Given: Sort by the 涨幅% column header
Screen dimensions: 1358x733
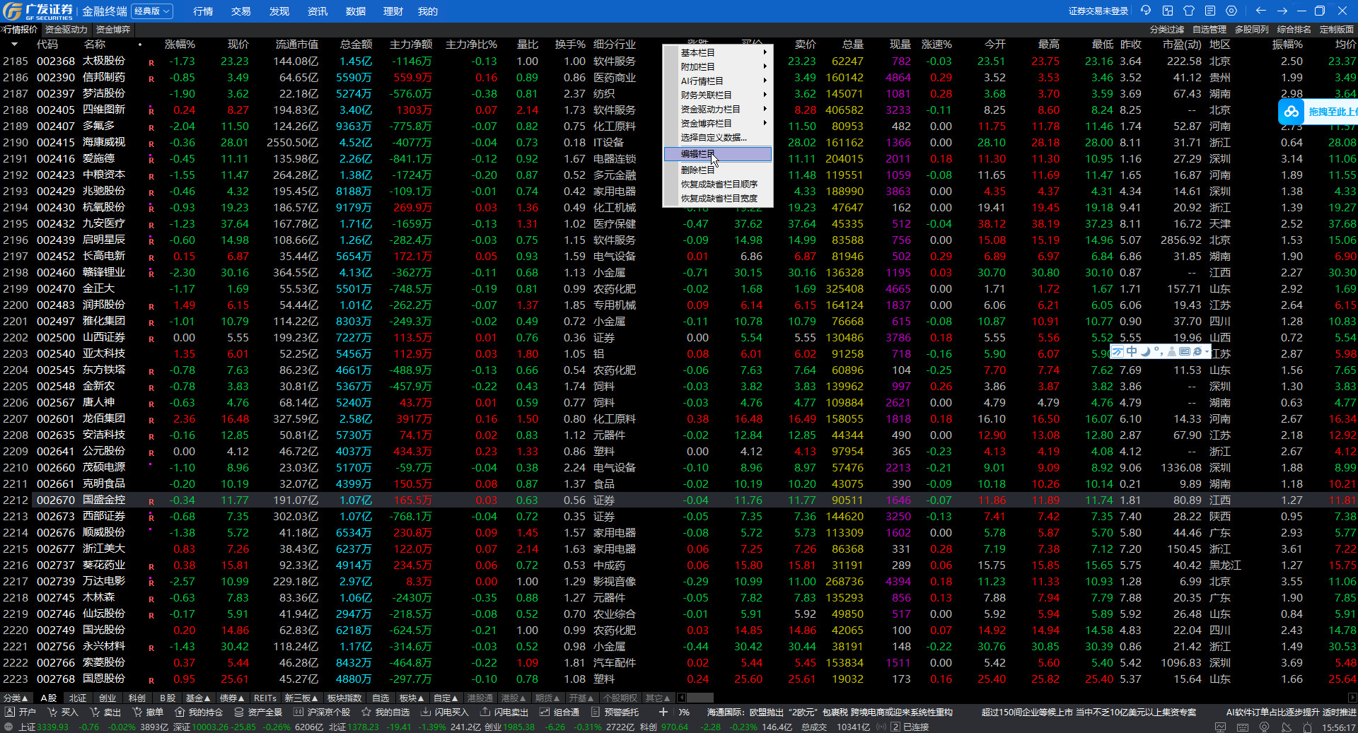Looking at the screenshot, I should (180, 45).
